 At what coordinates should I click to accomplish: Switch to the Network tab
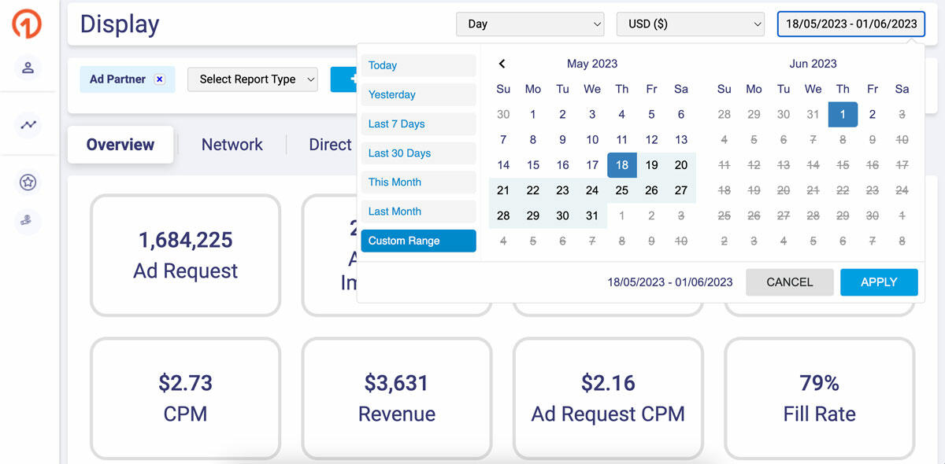[x=232, y=145]
